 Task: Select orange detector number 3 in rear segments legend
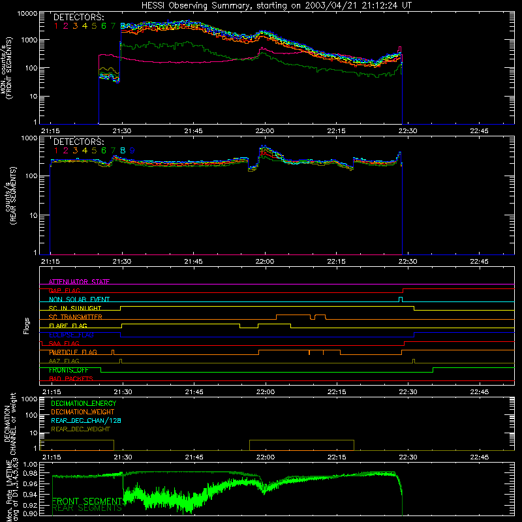[x=75, y=151]
